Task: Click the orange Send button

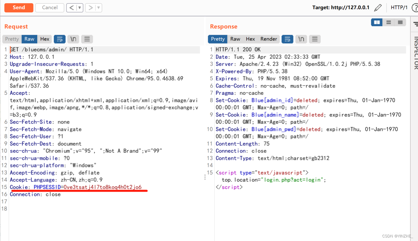Action: click(x=19, y=8)
